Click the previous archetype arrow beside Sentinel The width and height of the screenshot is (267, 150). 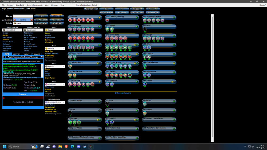[15, 20]
